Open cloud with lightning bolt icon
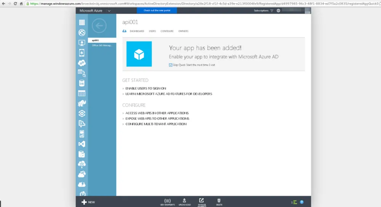The width and height of the screenshot is (381, 207). coord(82,184)
